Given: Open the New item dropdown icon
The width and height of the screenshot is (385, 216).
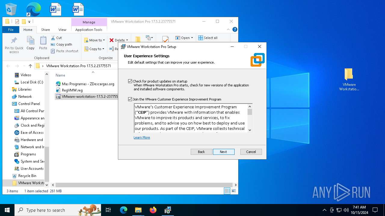Looking at the screenshot, I should [149, 38].
